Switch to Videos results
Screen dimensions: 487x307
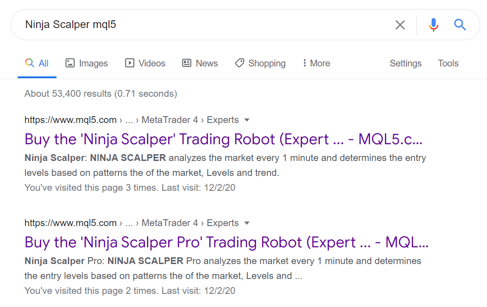145,63
